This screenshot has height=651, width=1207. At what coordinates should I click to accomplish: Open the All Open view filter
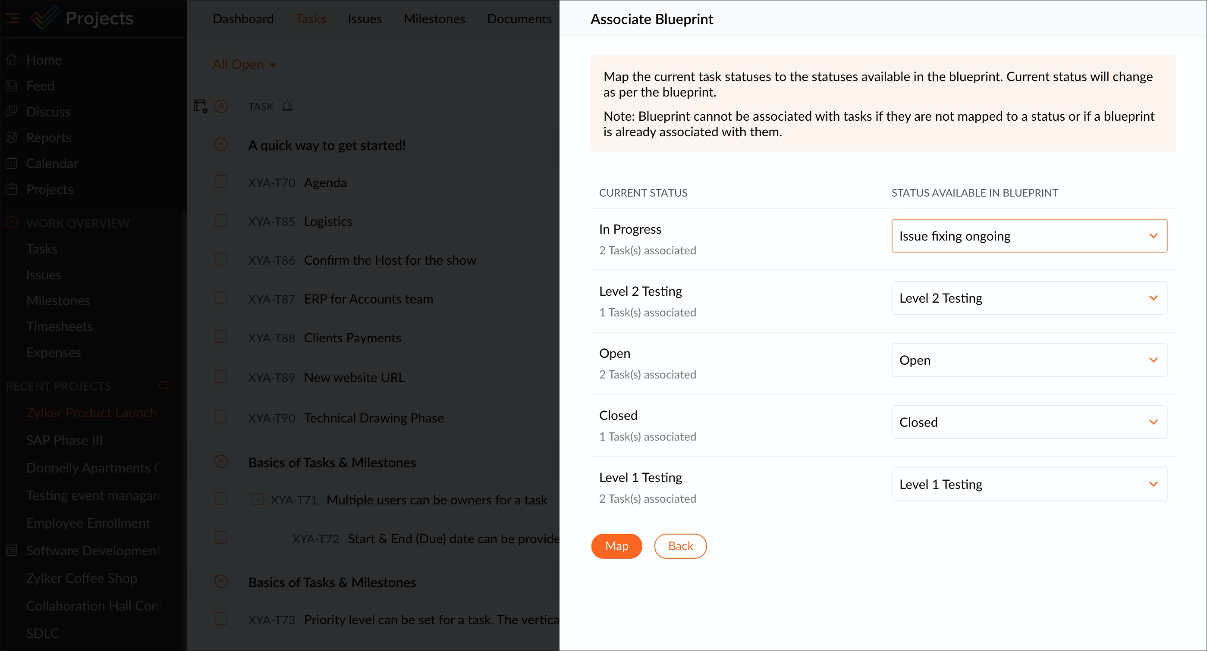[x=244, y=65]
